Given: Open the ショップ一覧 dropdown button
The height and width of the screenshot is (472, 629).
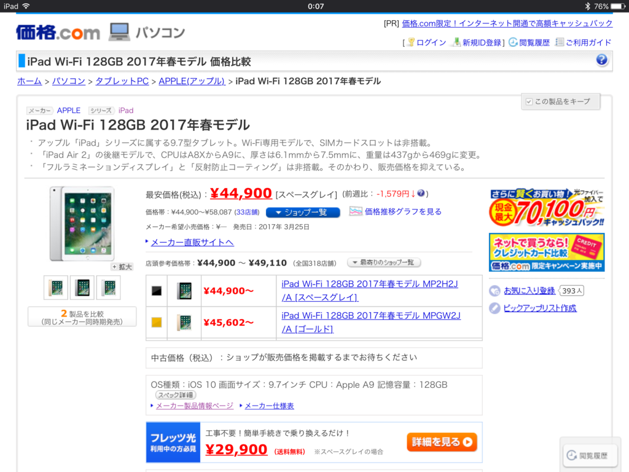Looking at the screenshot, I should tap(303, 212).
